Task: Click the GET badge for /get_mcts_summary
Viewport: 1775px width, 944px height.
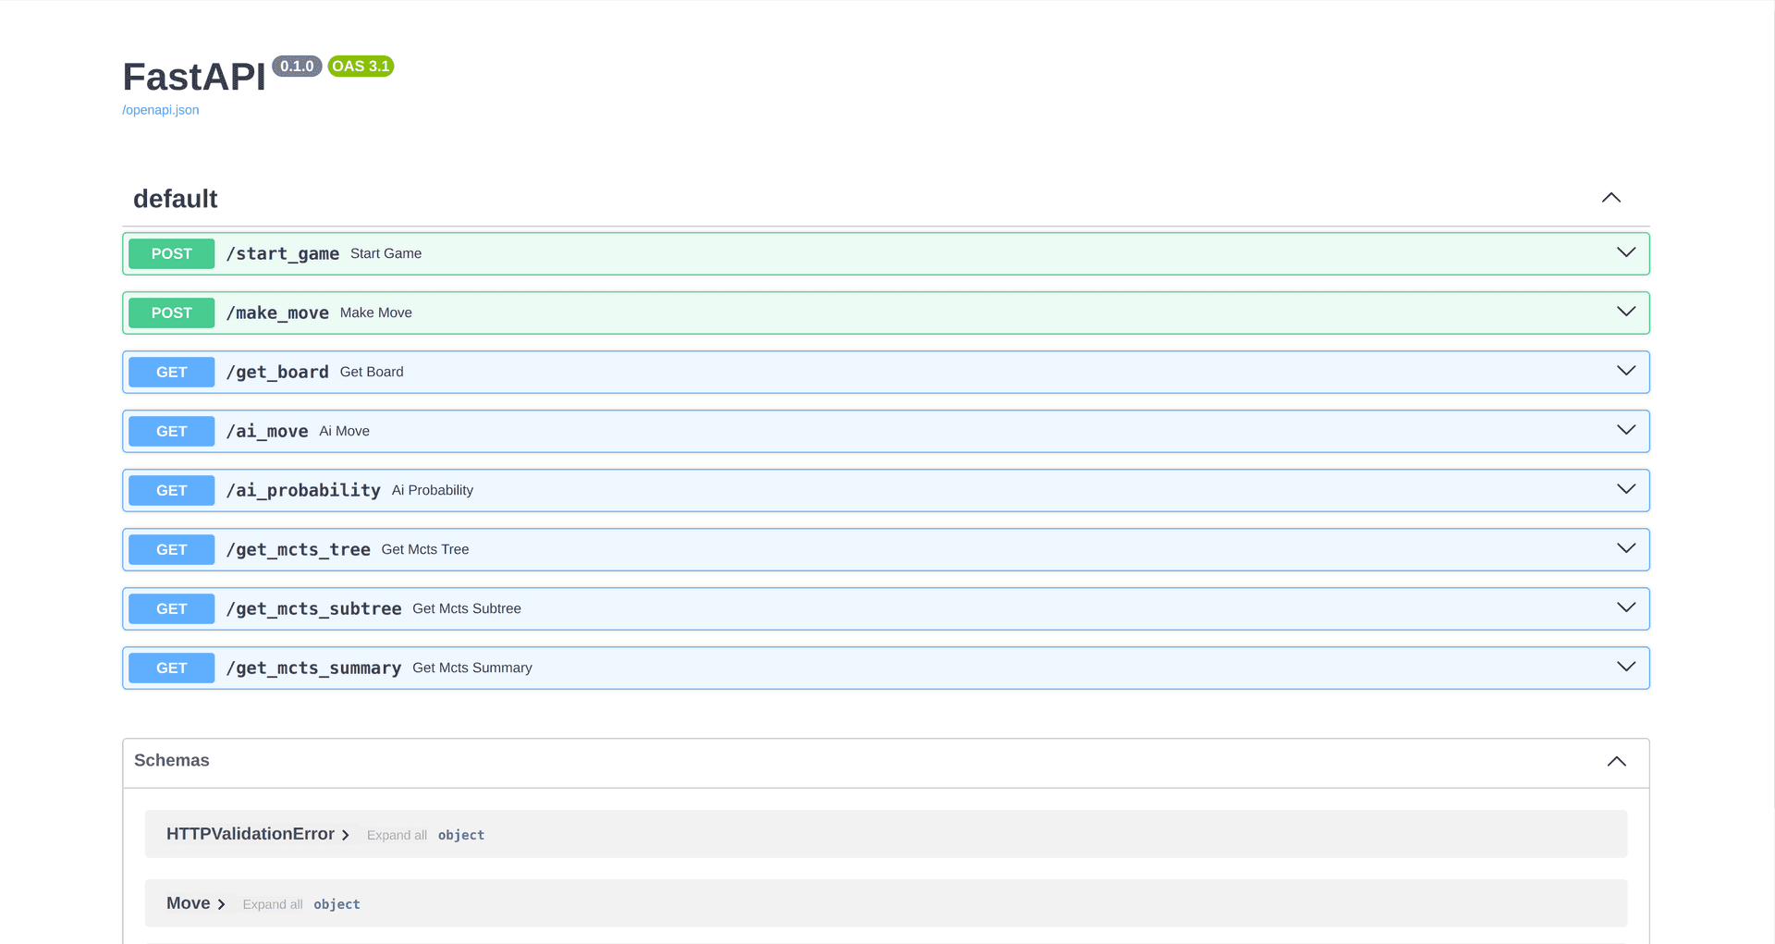Action: [x=172, y=668]
